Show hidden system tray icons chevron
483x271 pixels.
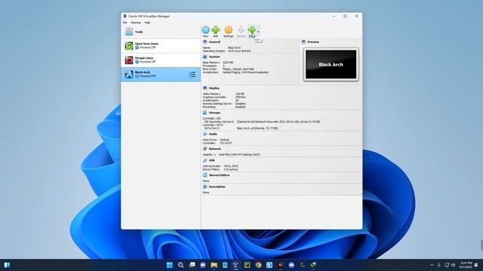pos(432,265)
